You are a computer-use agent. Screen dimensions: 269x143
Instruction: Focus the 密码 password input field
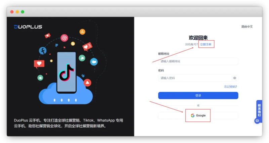point(198,78)
